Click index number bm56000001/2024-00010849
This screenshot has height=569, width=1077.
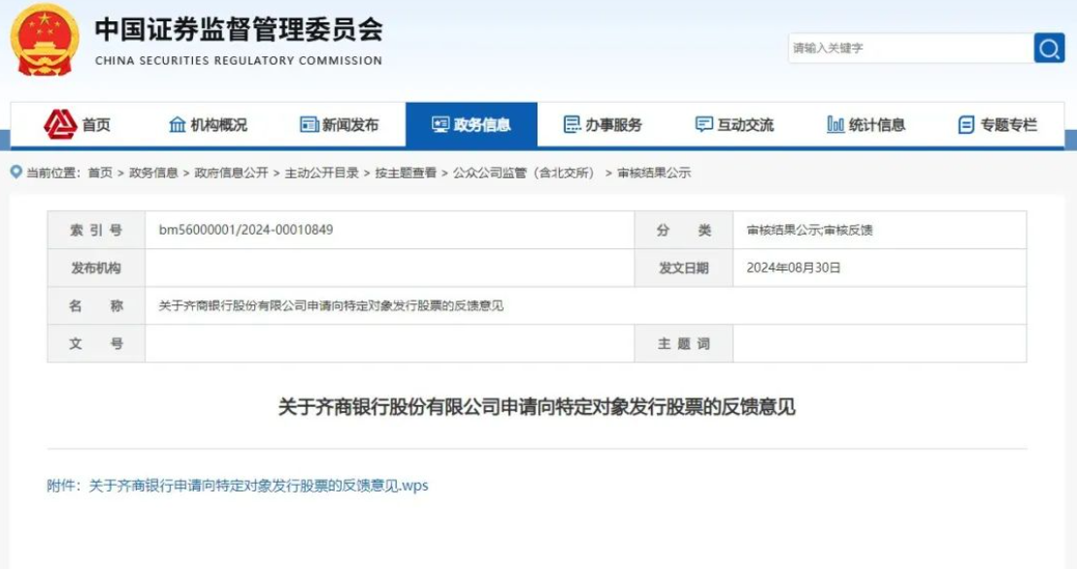(x=245, y=230)
